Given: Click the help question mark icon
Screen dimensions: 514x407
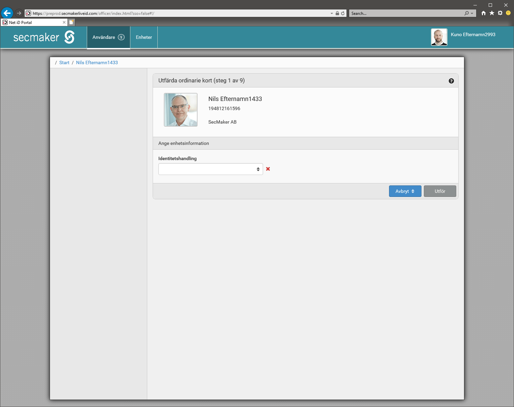Looking at the screenshot, I should click(451, 81).
